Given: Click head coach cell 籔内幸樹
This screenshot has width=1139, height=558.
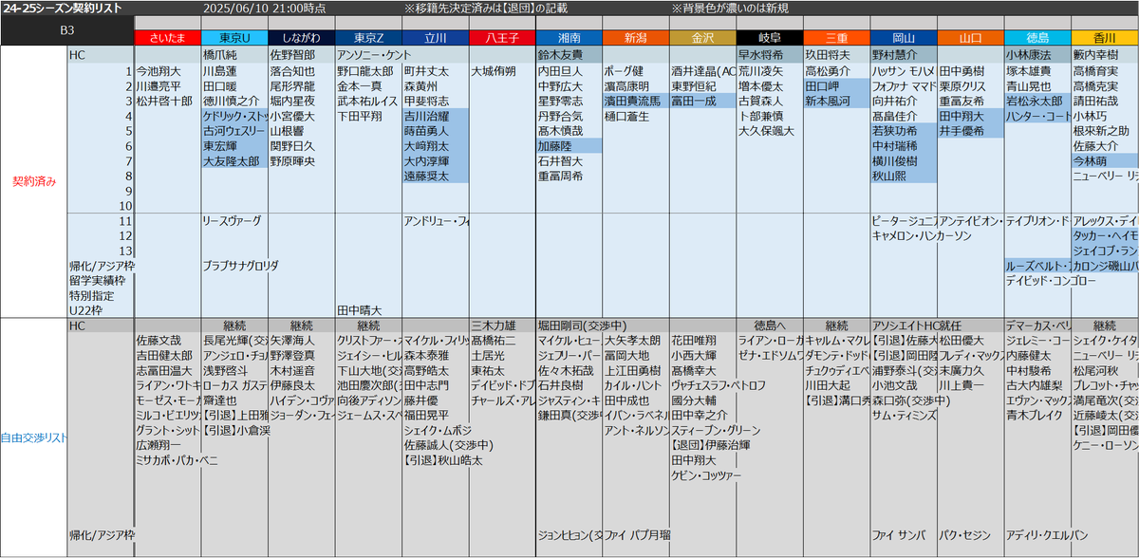Looking at the screenshot, I should coord(1105,55).
